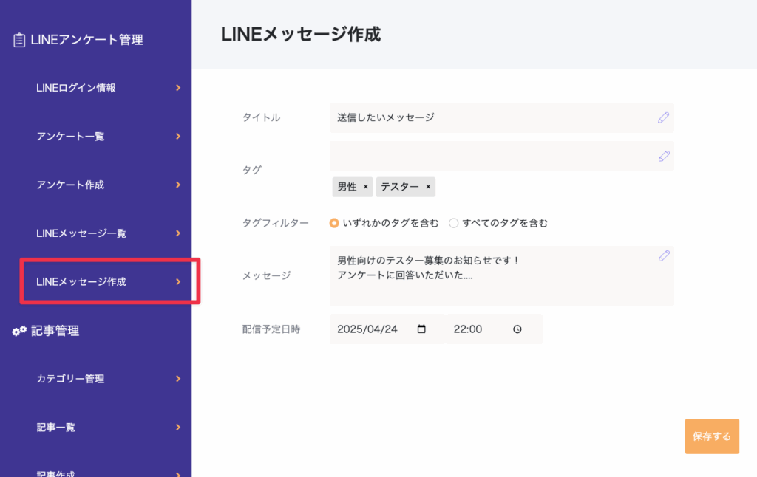The height and width of the screenshot is (477, 757).
Task: Select the いずれかのタグを含む radio option
Action: [x=334, y=222]
